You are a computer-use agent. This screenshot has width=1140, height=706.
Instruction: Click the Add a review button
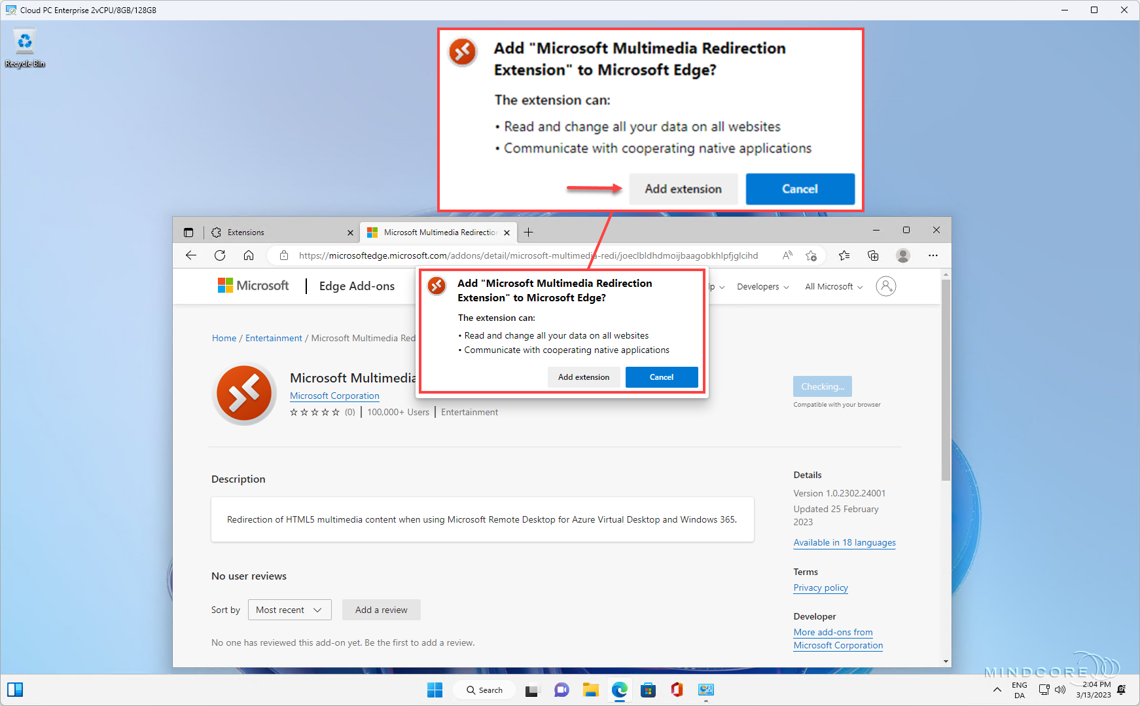(x=381, y=610)
